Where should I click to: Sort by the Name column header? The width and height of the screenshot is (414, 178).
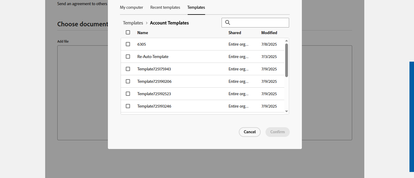tap(143, 33)
